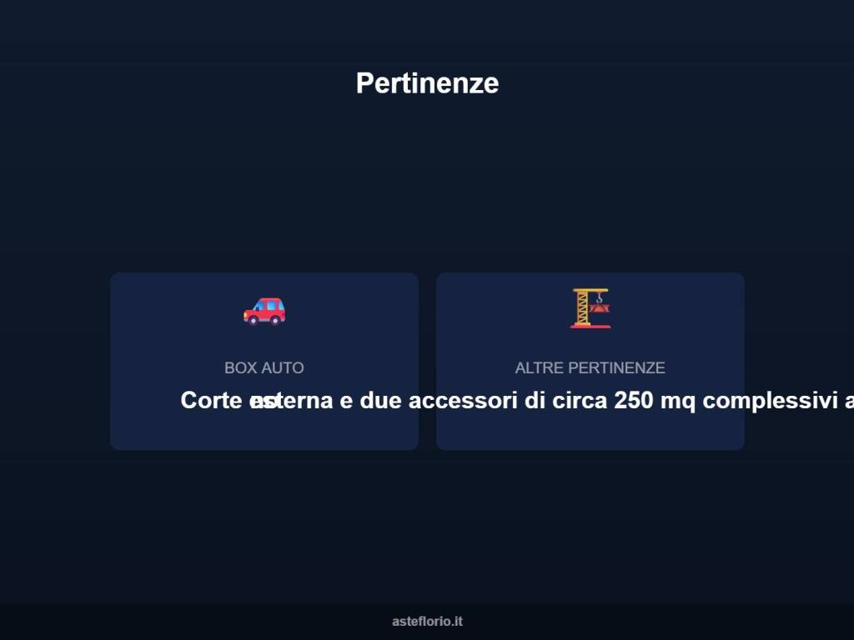The image size is (854, 640).
Task: Click the word "due" in the description
Action: 380,401
